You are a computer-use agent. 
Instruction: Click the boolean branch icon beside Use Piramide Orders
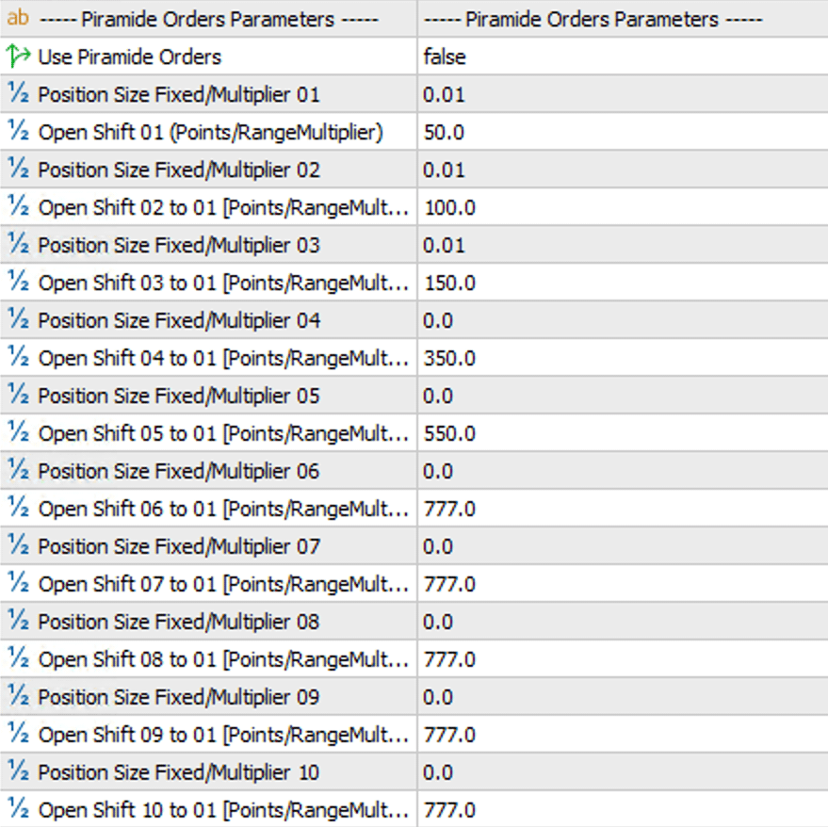18,57
